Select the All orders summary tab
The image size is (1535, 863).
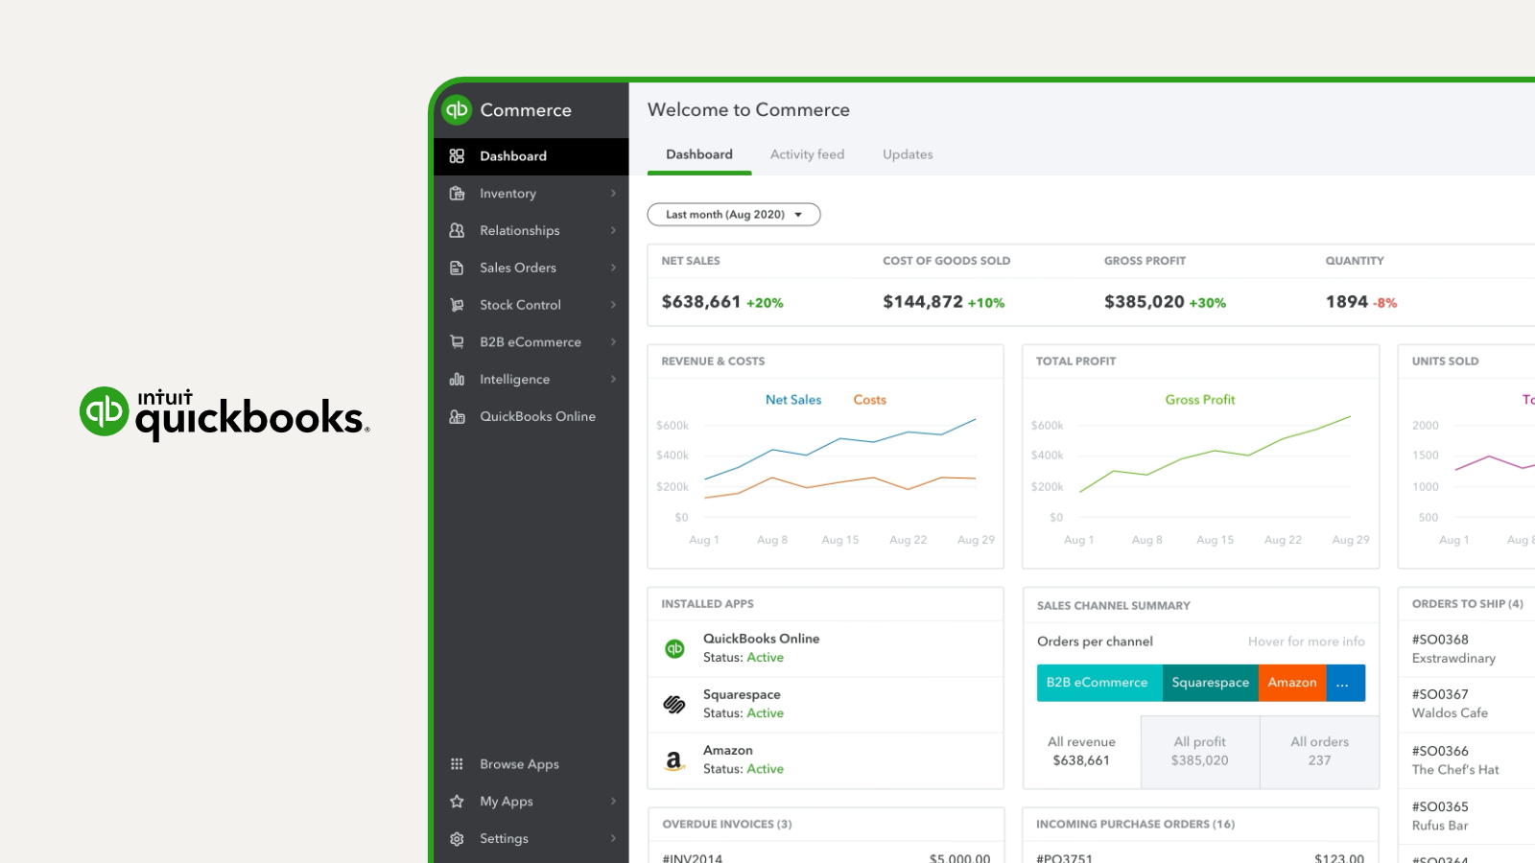point(1319,752)
